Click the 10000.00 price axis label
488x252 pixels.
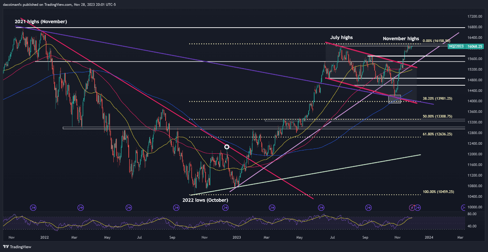click(x=475, y=207)
